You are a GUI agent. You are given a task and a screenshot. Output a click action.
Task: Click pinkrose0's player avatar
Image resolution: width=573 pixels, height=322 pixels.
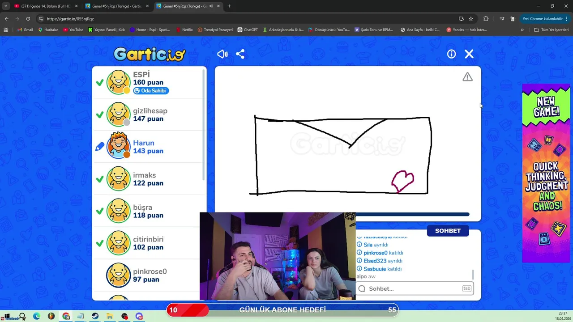point(119,275)
